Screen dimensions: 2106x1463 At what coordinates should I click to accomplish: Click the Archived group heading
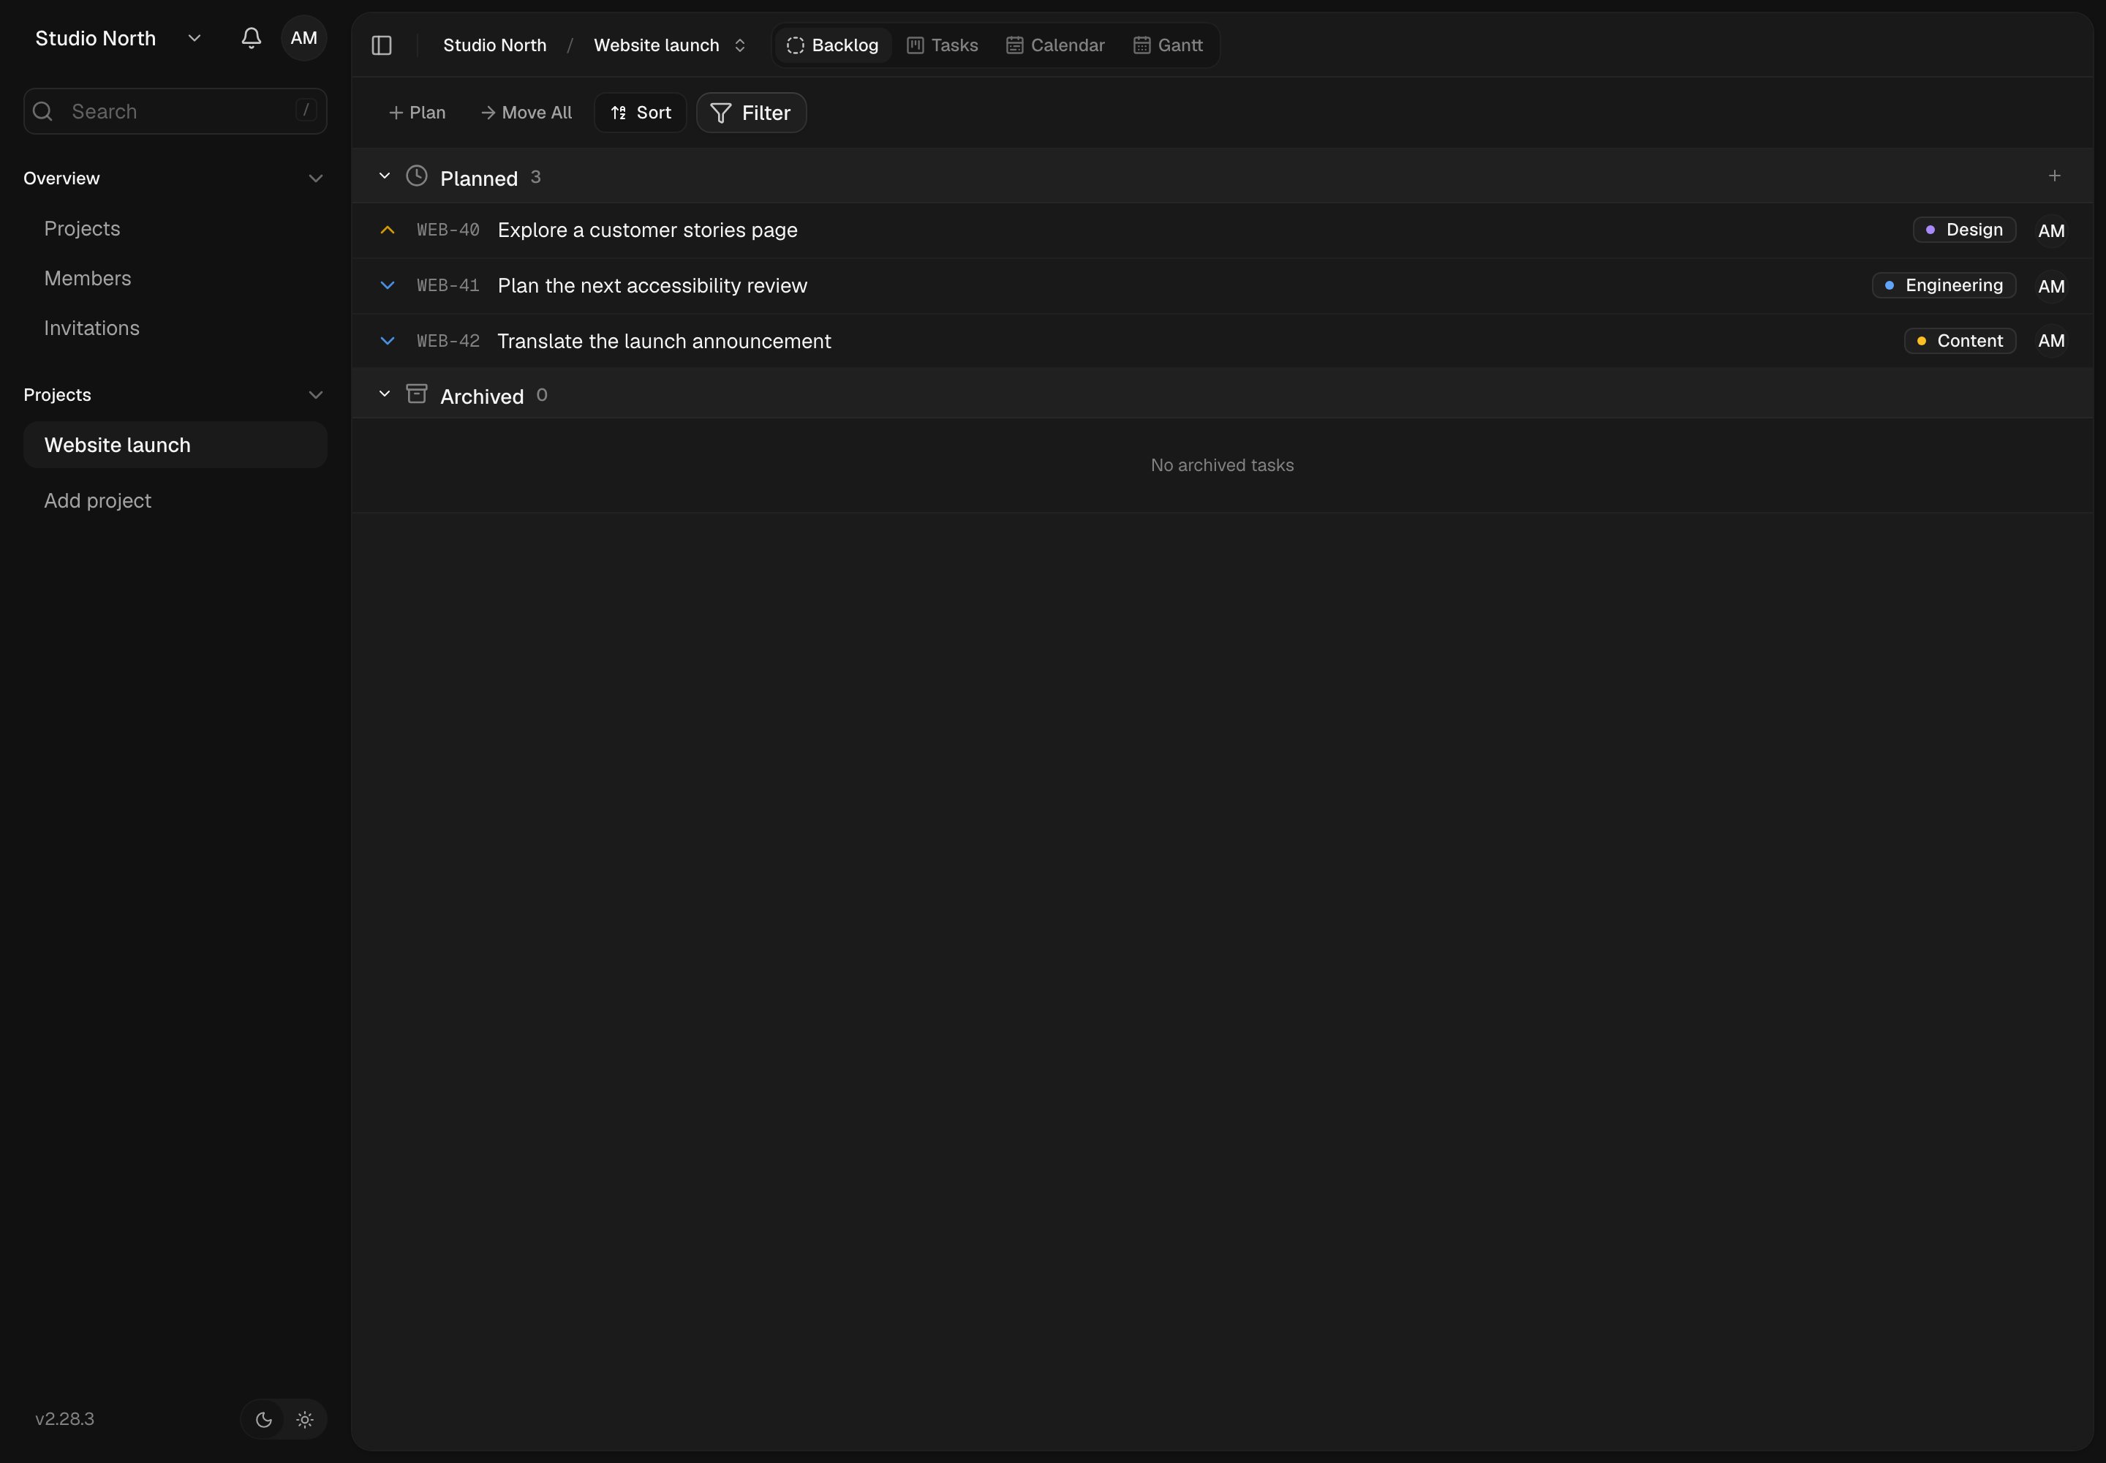click(x=482, y=396)
